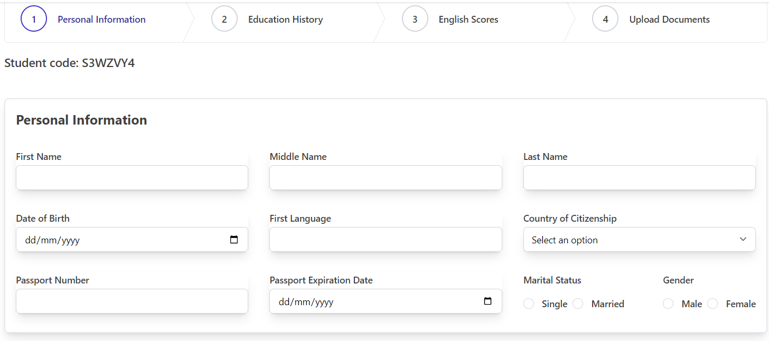Click the First Name label
The height and width of the screenshot is (341, 769).
click(39, 157)
